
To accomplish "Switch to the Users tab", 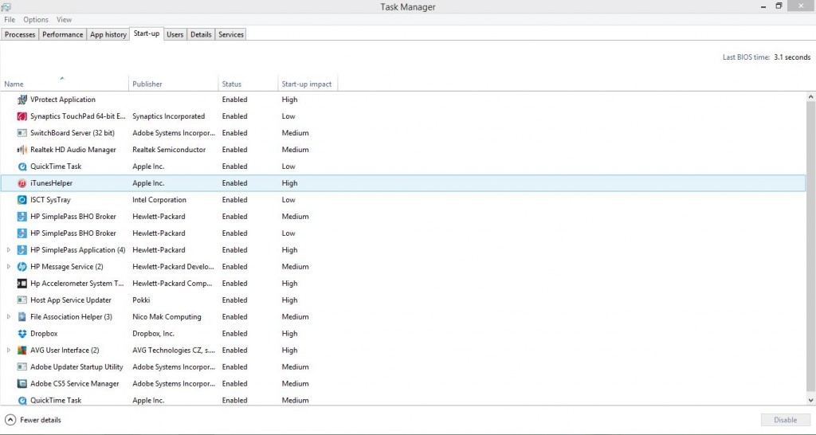I will [x=175, y=34].
